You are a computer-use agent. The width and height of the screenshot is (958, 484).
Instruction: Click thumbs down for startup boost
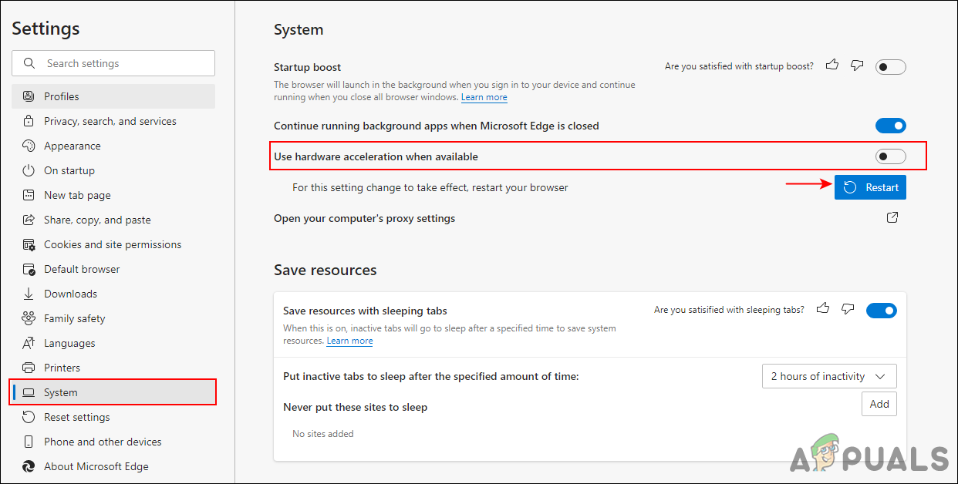coord(857,66)
